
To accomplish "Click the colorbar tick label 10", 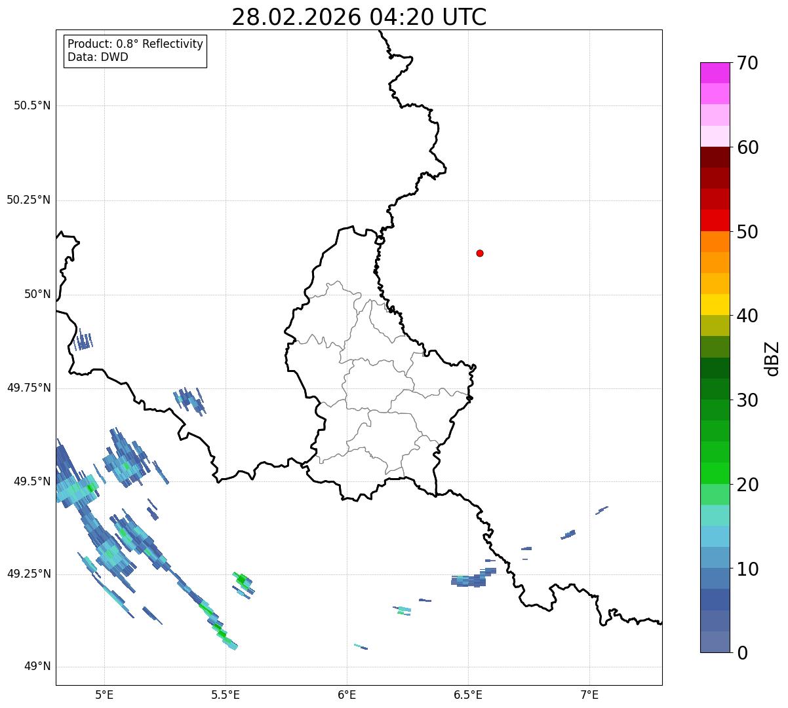I will [747, 569].
